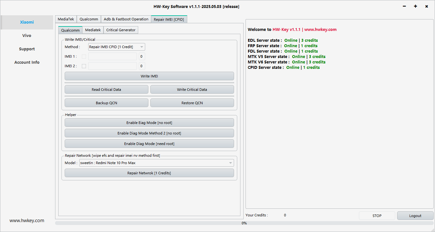Viewport: 435px width, 232px height.
Task: Switch to the top Qualcomm tab
Action: tap(89, 19)
